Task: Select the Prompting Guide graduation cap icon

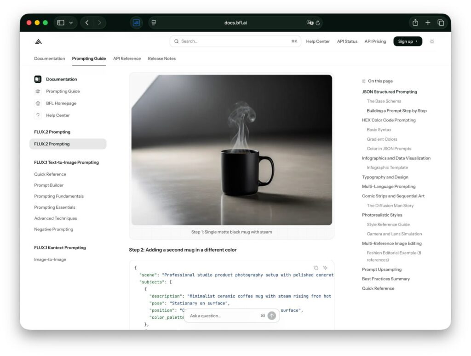Action: (x=38, y=91)
